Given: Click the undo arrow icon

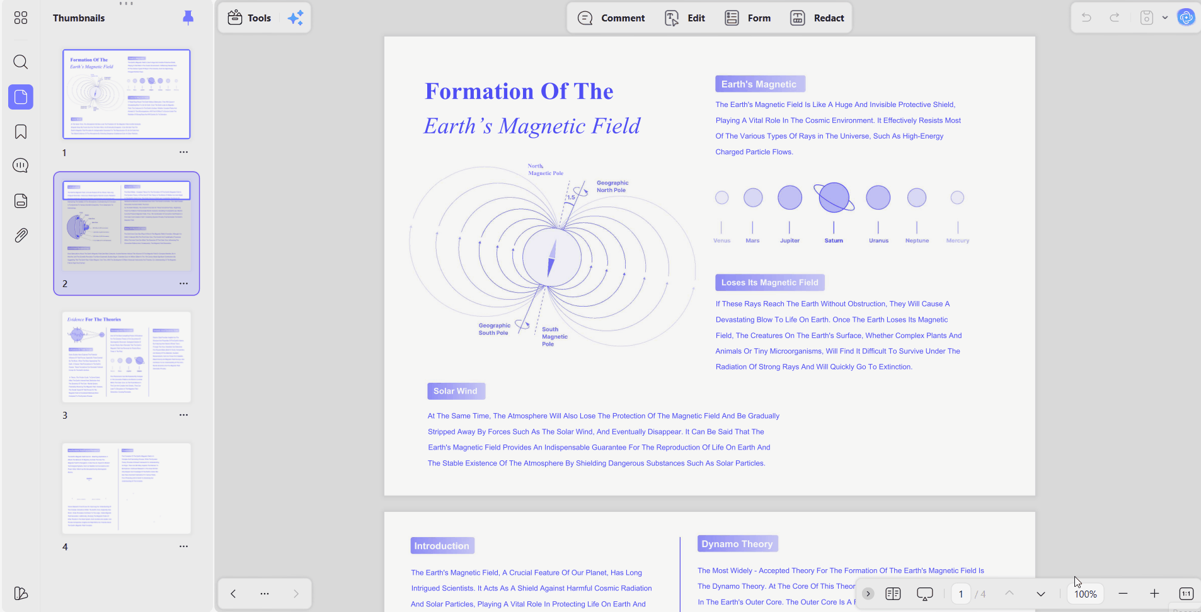Looking at the screenshot, I should click(1086, 18).
